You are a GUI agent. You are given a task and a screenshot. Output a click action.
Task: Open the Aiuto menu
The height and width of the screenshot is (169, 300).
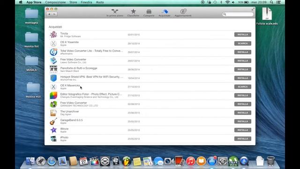click(x=100, y=2)
